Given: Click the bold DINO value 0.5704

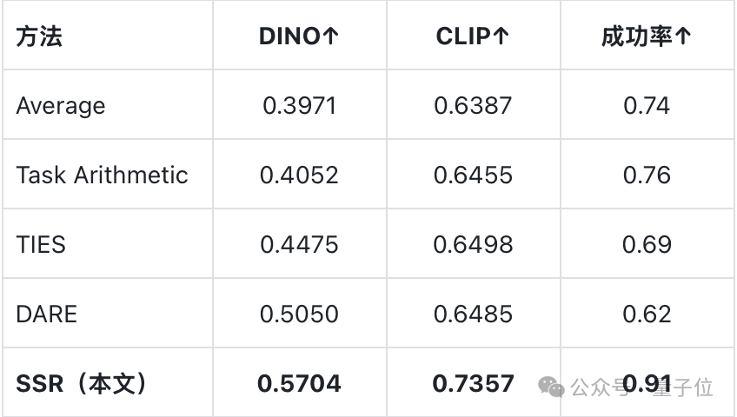Looking at the screenshot, I should (299, 384).
